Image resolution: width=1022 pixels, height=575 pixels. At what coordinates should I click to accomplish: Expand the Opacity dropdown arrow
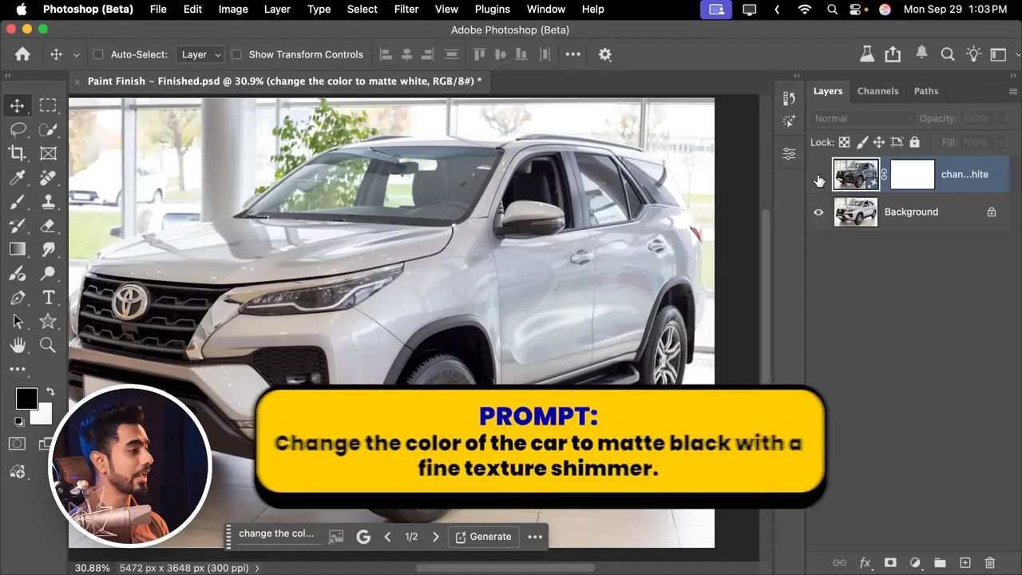click(x=1000, y=118)
